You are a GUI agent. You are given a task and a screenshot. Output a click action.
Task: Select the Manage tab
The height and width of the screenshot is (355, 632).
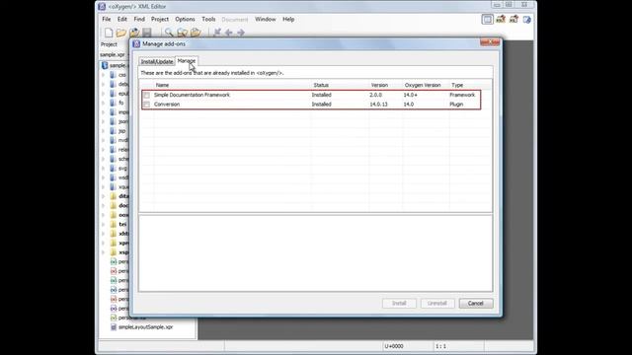(187, 61)
